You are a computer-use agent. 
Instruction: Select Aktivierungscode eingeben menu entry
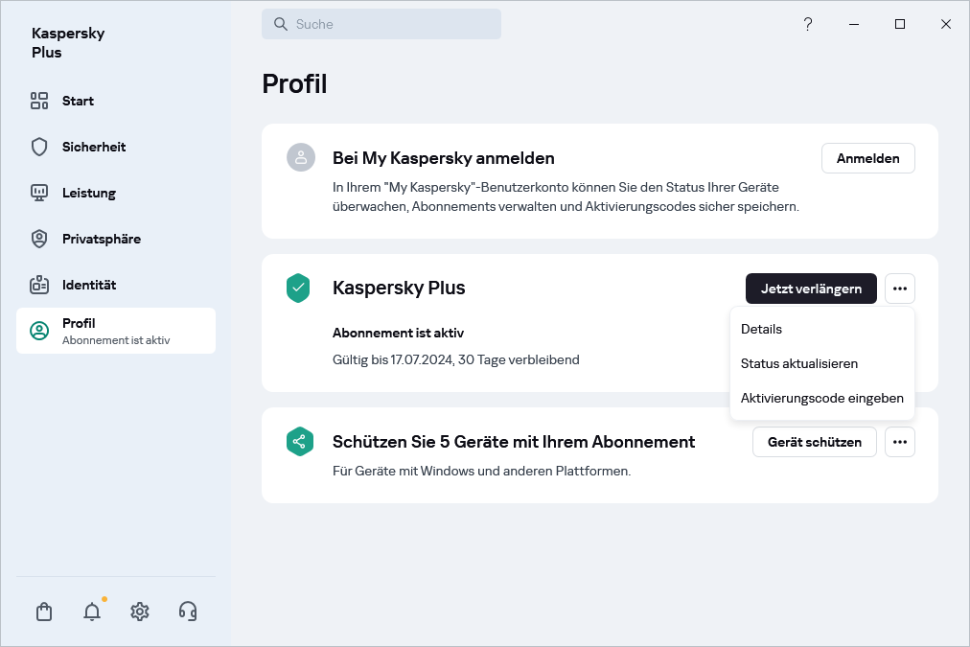click(822, 398)
